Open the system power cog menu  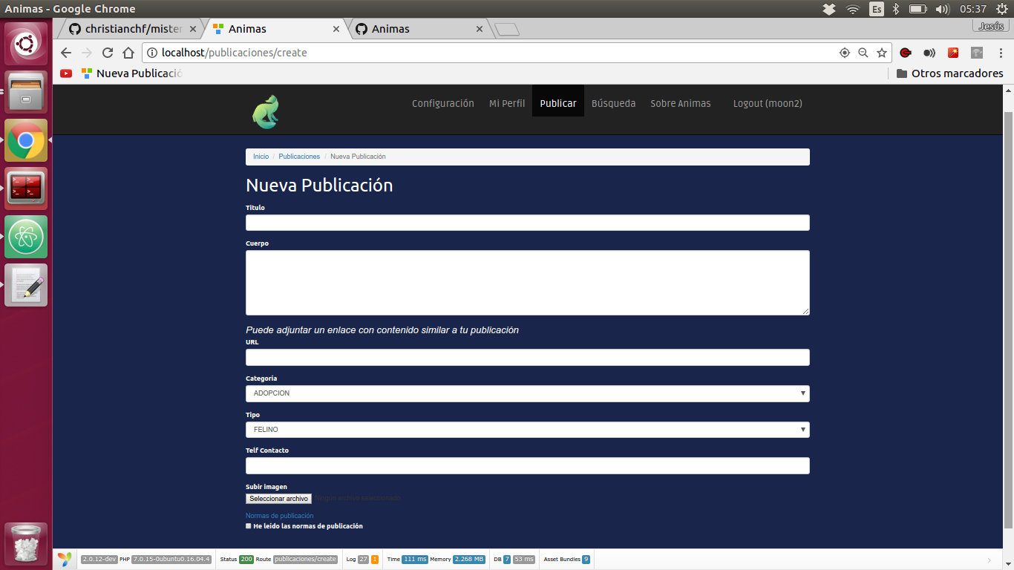(x=1002, y=9)
